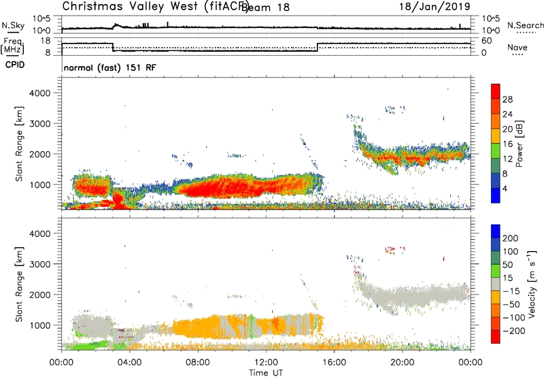Screen dimensions: 544x377
Task: Select the Power [dB] colorbar title
Action: pos(520,144)
